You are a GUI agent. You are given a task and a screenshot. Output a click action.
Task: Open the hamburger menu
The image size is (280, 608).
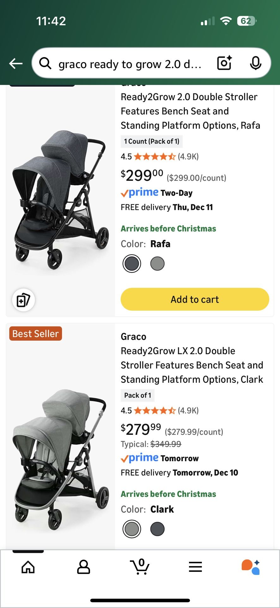point(195,567)
